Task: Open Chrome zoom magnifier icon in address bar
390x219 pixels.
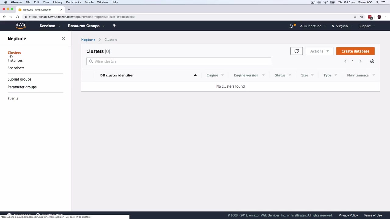Action: (x=355, y=17)
